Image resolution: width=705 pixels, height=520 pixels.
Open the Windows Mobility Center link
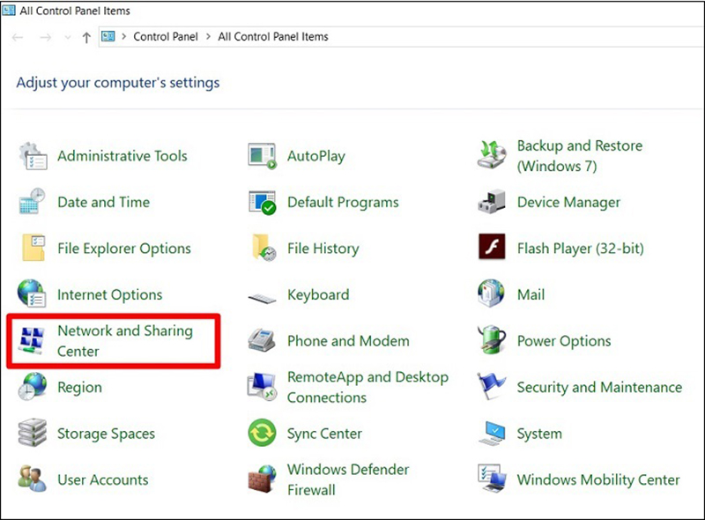(598, 479)
